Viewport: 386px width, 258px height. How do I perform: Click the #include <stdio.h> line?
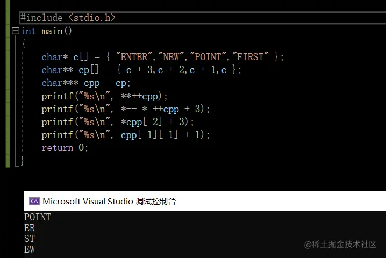(68, 18)
